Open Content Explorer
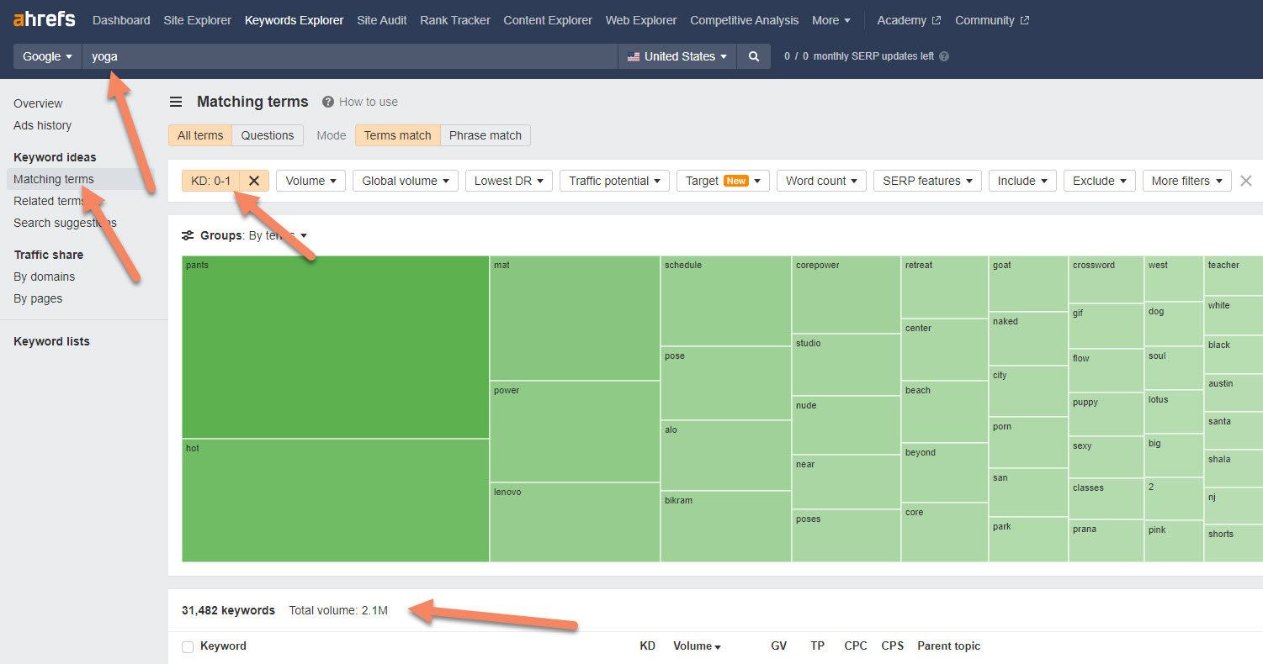 click(x=548, y=20)
